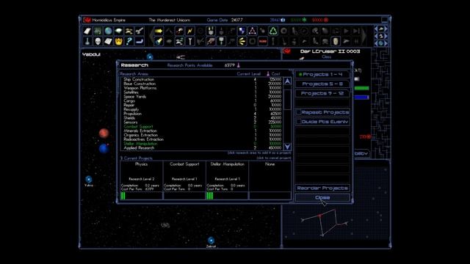Image resolution: width=470 pixels, height=264 pixels.
Task: Cancel the Stellar Manipulation current project
Action: (x=227, y=177)
